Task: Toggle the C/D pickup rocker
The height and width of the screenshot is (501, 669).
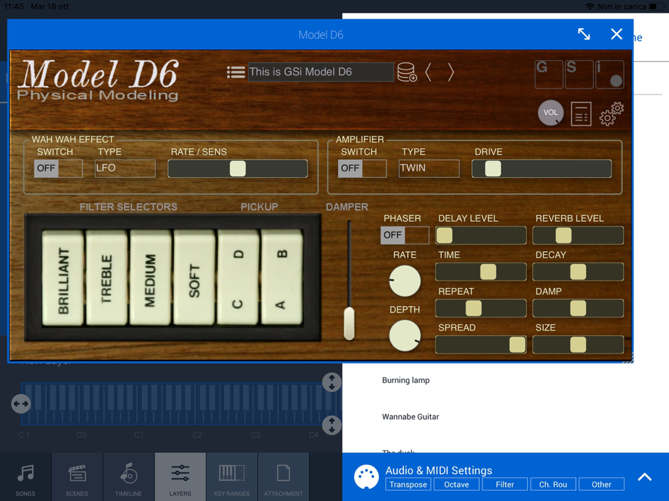Action: point(238,278)
